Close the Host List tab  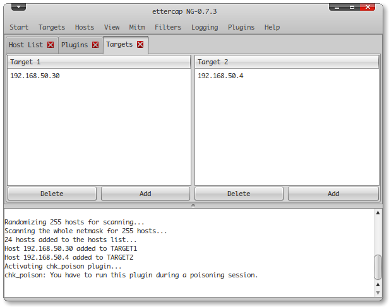(x=51, y=45)
